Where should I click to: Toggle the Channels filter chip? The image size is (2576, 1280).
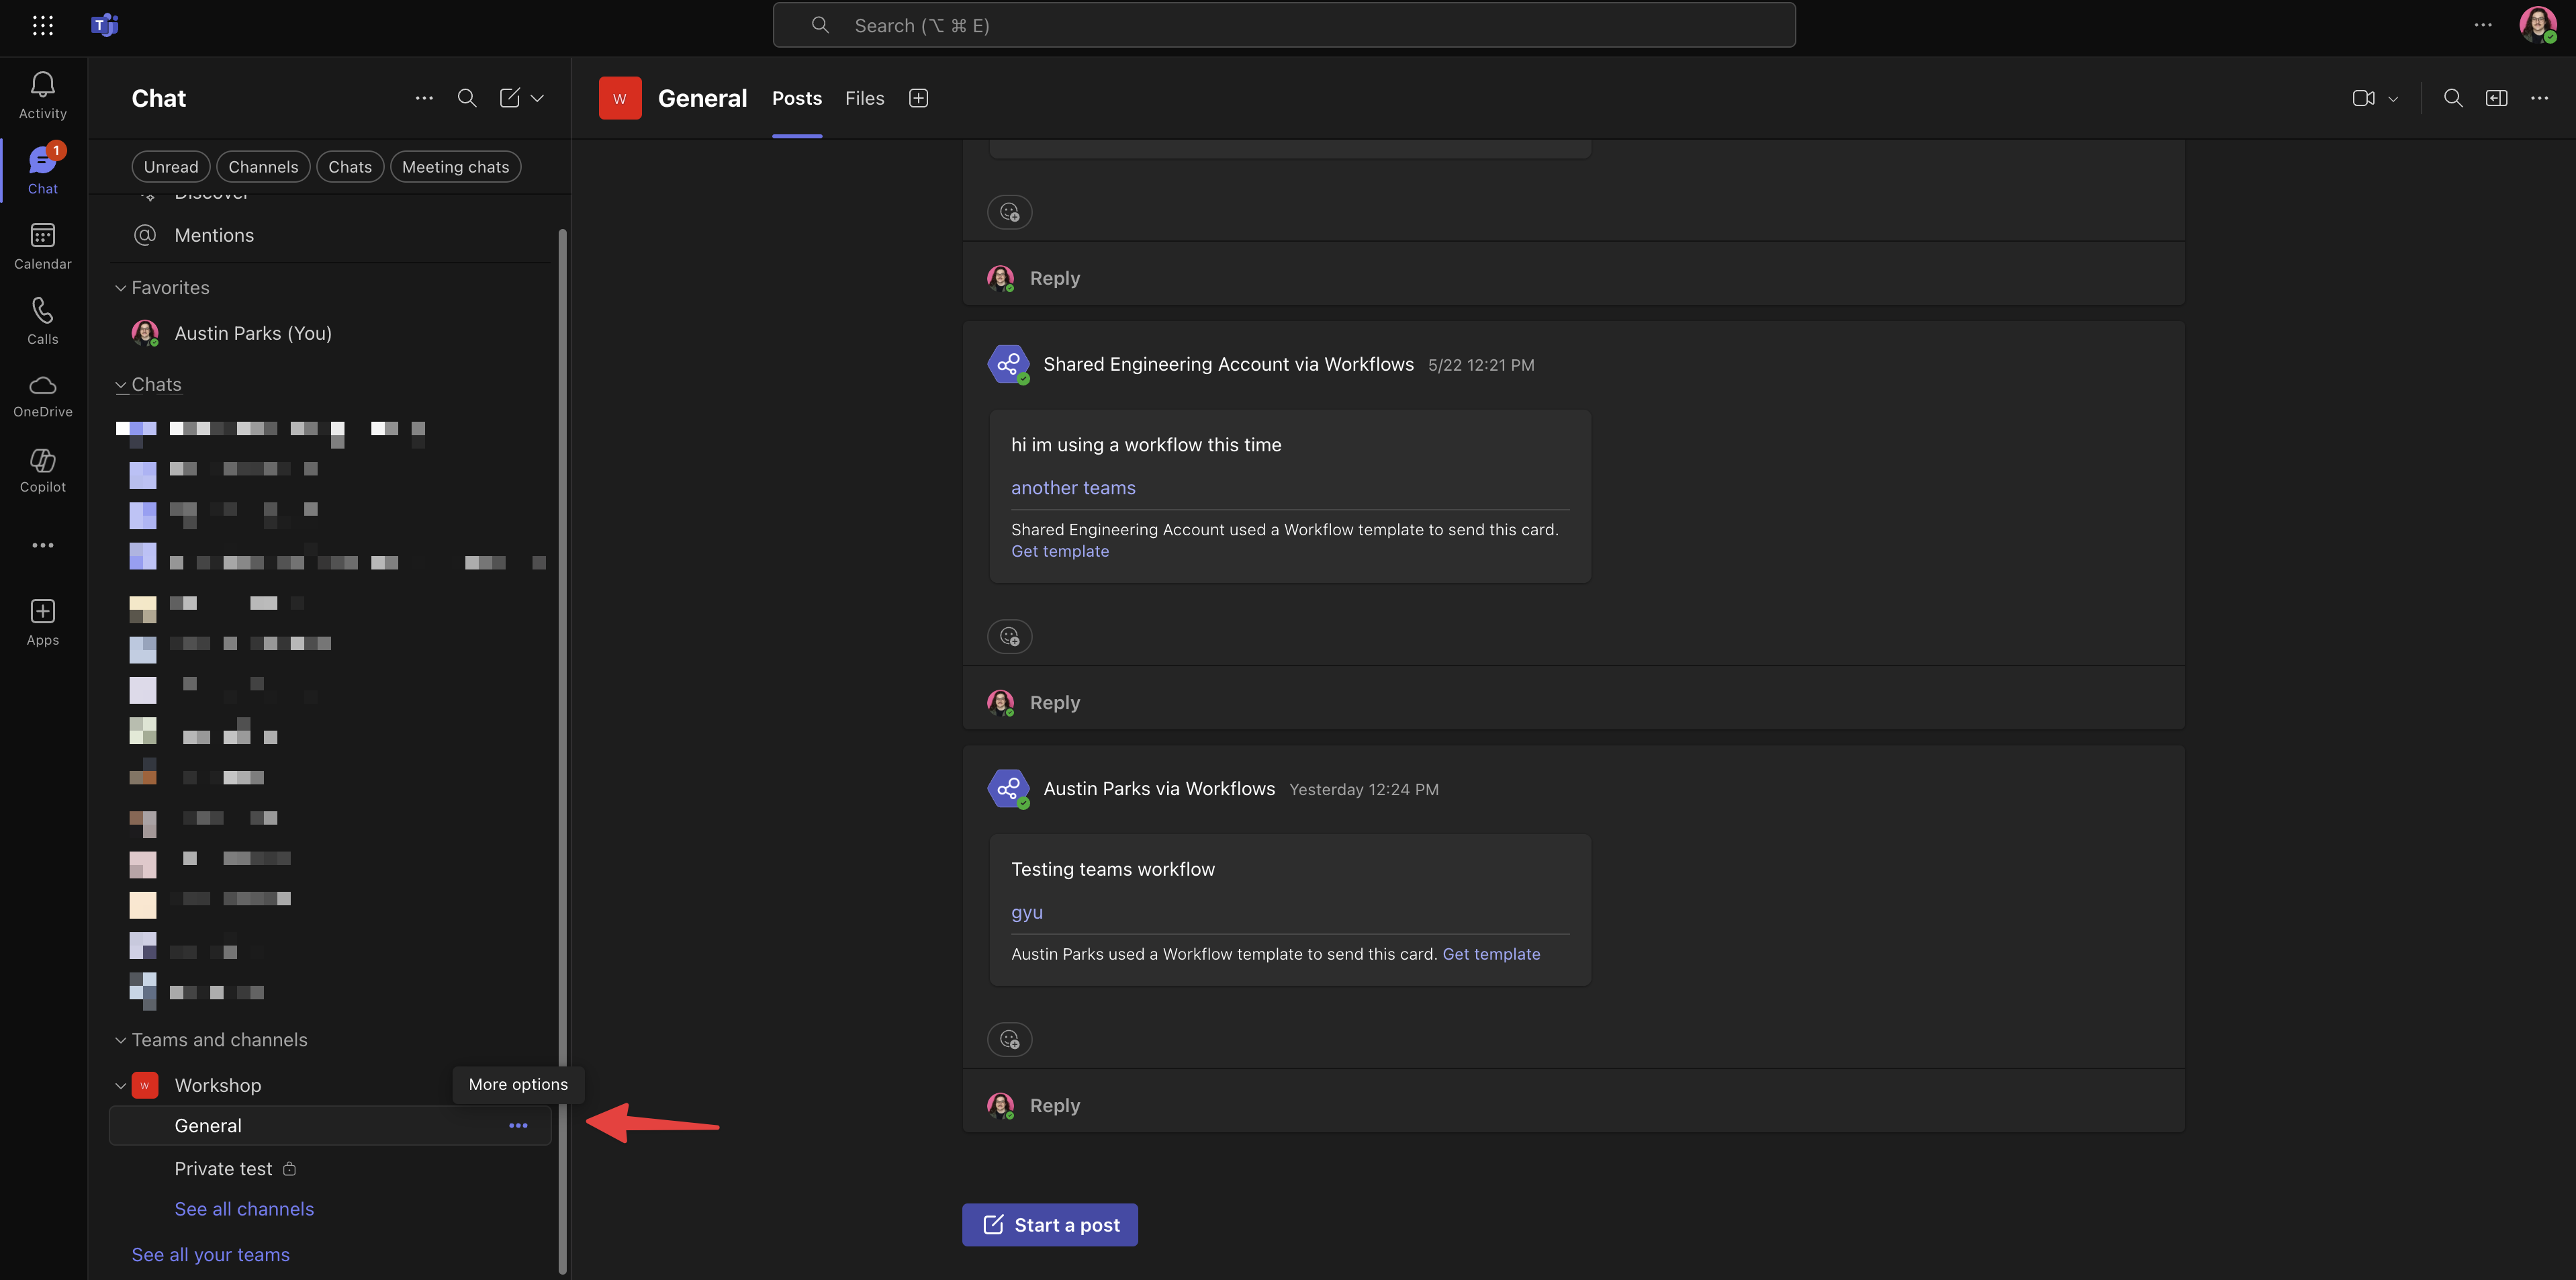click(263, 167)
